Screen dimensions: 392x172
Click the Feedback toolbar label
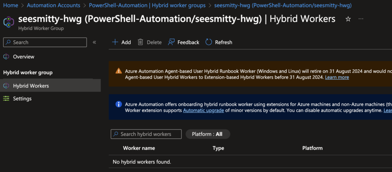click(x=188, y=42)
